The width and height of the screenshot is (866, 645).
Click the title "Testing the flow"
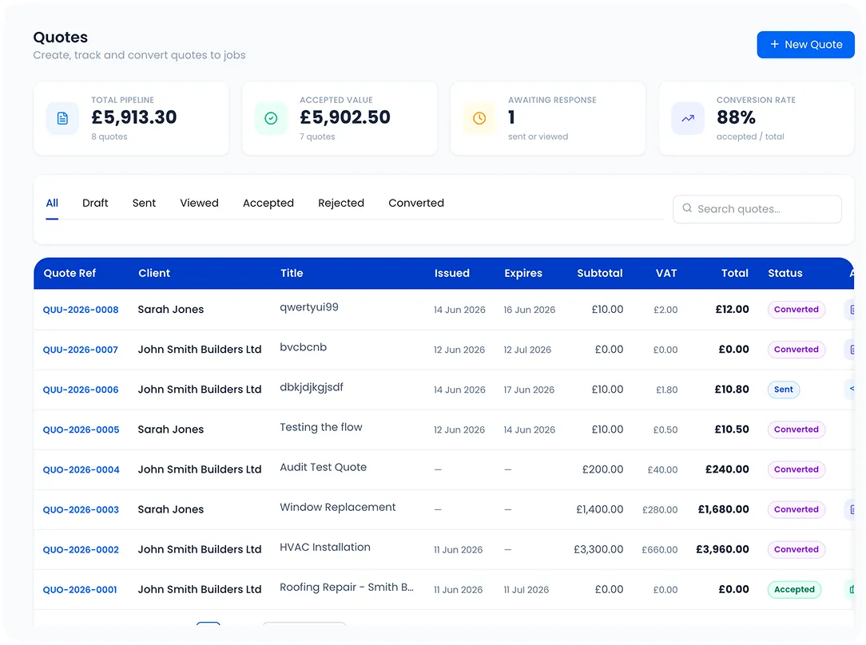coord(321,427)
